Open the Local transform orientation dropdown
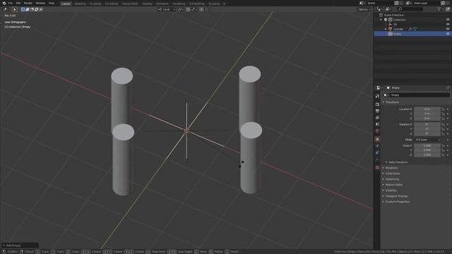The height and width of the screenshot is (254, 452). pos(167,9)
